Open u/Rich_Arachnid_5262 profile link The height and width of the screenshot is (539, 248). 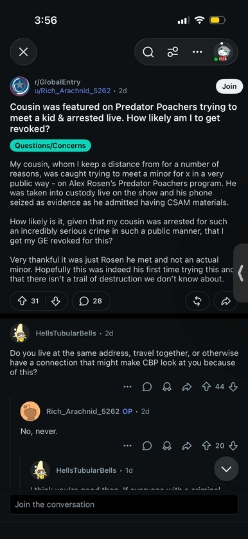(72, 91)
